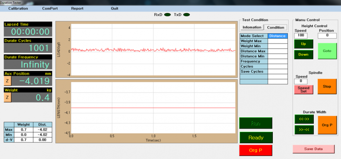Zero the Aux Position with Z button

[7, 81]
